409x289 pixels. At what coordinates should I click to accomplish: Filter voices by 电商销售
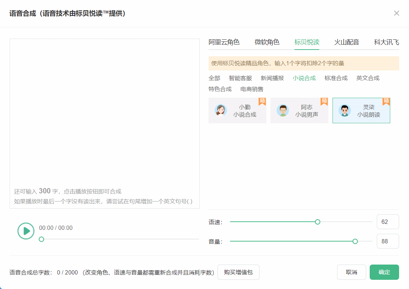(252, 89)
